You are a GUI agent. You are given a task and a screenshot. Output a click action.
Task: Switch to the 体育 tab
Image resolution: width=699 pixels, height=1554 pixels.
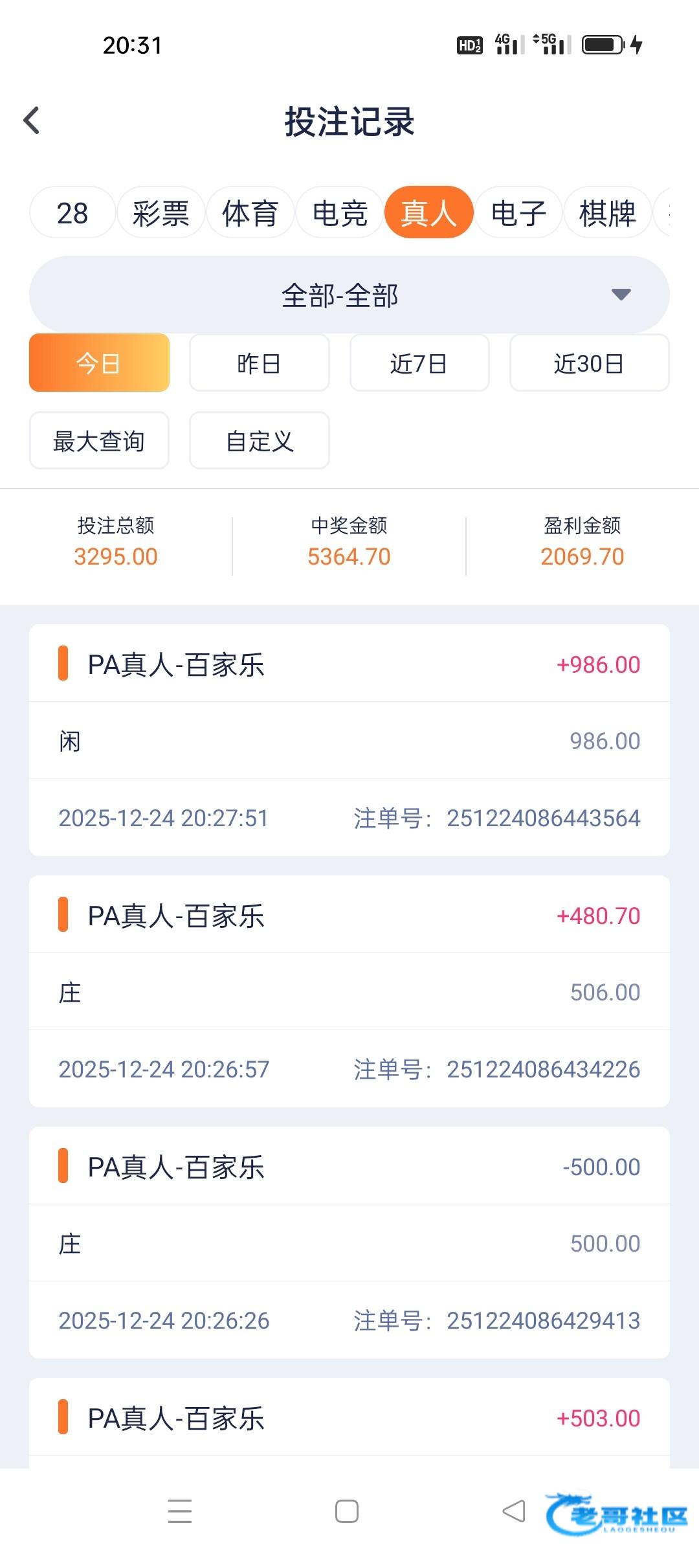[250, 213]
